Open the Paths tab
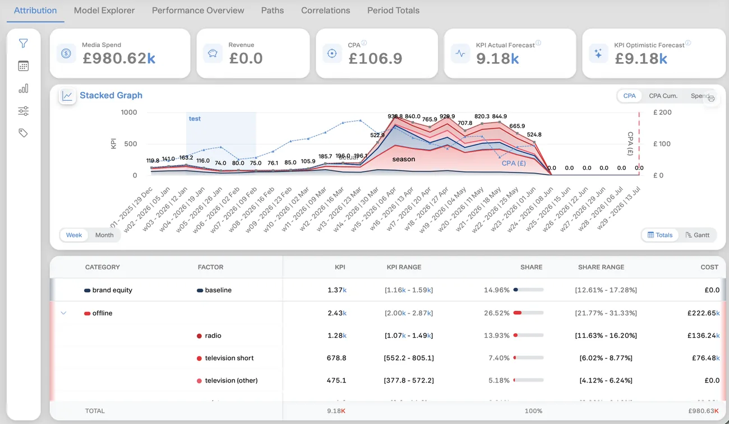729x424 pixels. (x=273, y=11)
